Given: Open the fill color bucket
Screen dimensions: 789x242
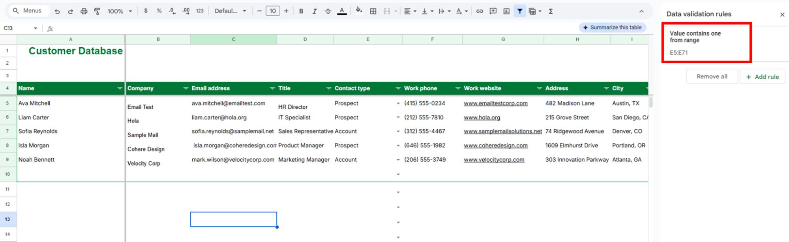Looking at the screenshot, I should click(359, 11).
